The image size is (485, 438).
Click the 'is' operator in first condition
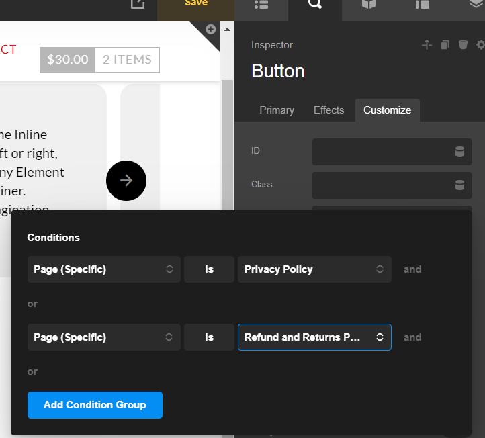[209, 269]
